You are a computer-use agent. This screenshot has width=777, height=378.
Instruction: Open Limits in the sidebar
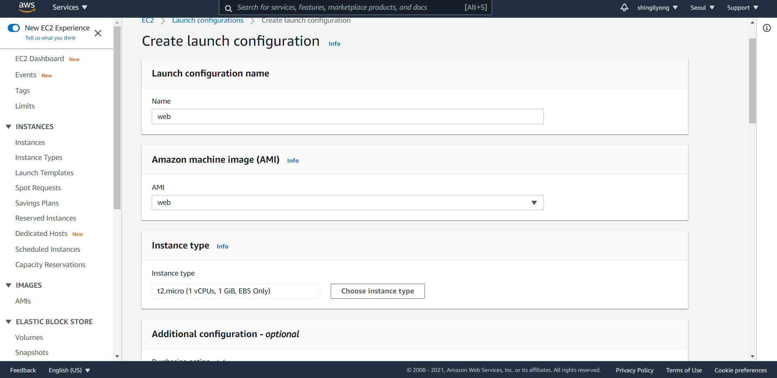coord(25,106)
